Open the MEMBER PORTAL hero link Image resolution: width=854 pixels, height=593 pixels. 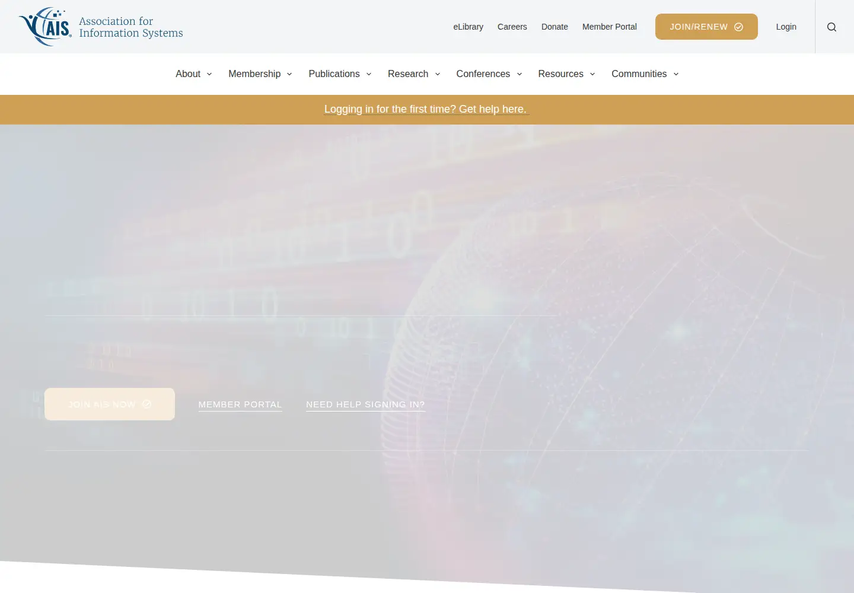[x=240, y=404]
